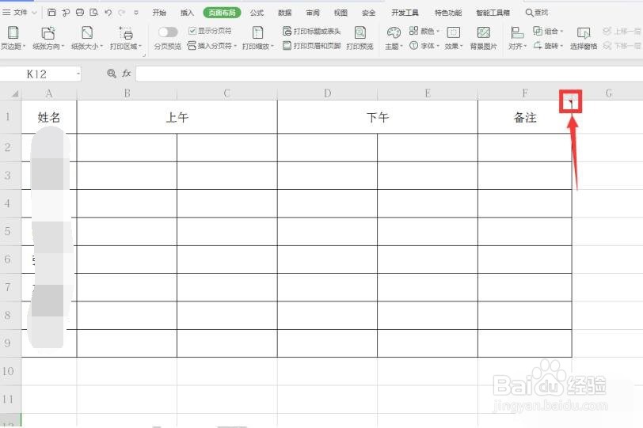Select the merged cell 上午

(x=177, y=117)
